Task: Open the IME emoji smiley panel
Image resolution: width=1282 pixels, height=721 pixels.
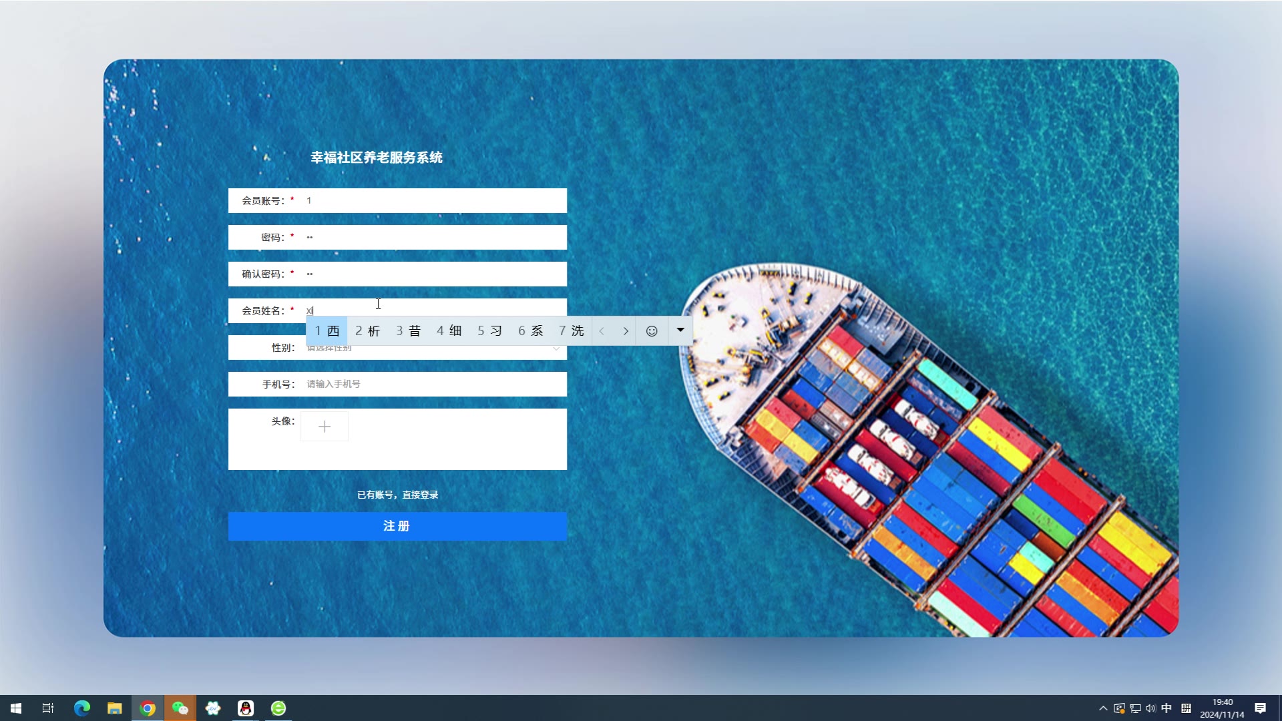Action: [x=652, y=331]
